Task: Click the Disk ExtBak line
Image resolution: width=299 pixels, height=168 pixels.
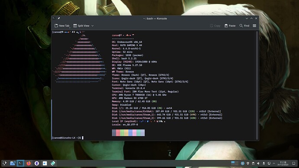Action: point(166,111)
